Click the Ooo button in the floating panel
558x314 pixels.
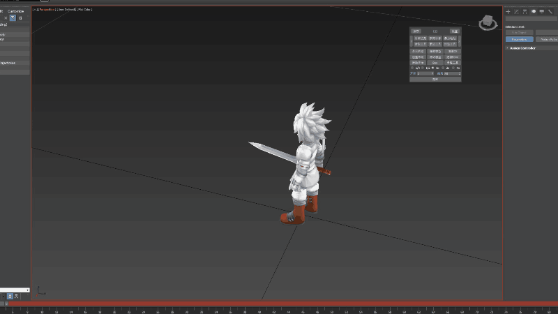point(435,63)
